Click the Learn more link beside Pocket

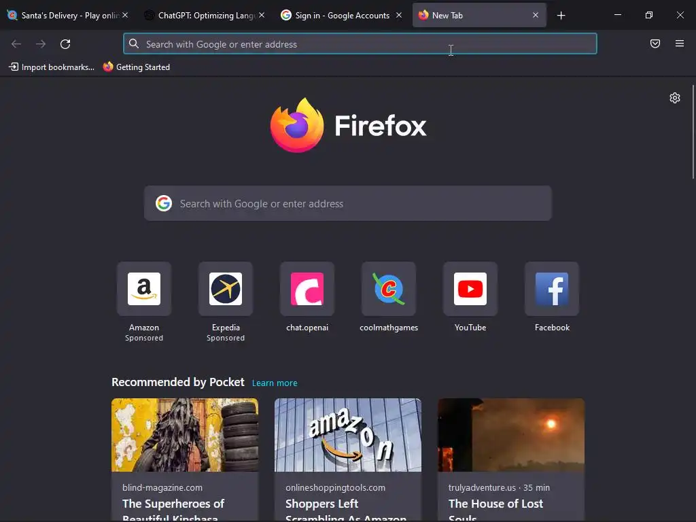pyautogui.click(x=275, y=383)
